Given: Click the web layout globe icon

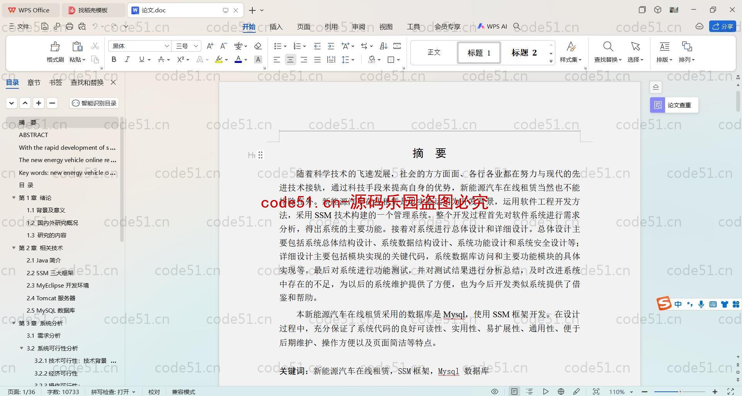Looking at the screenshot, I should [x=561, y=391].
